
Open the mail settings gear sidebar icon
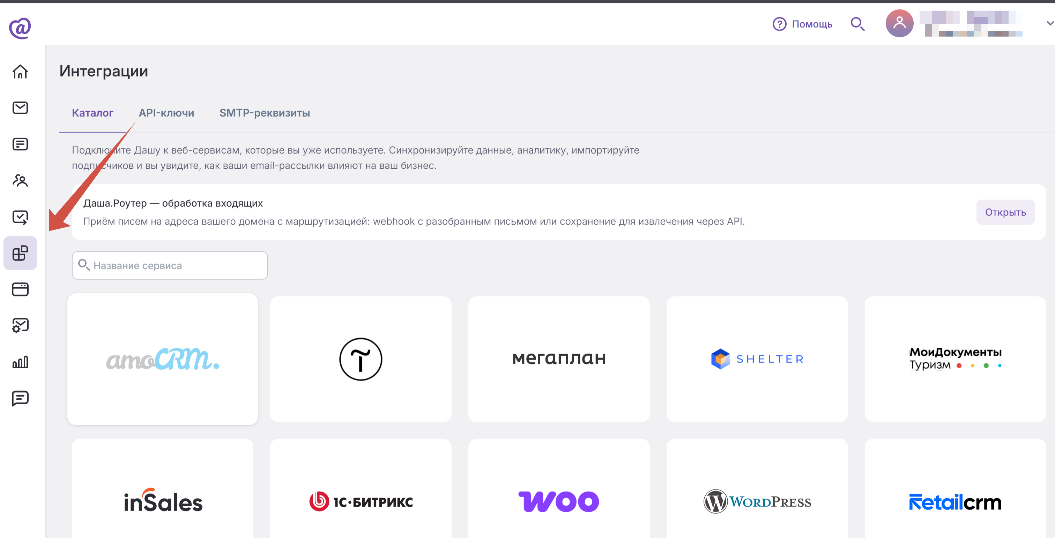(x=20, y=325)
